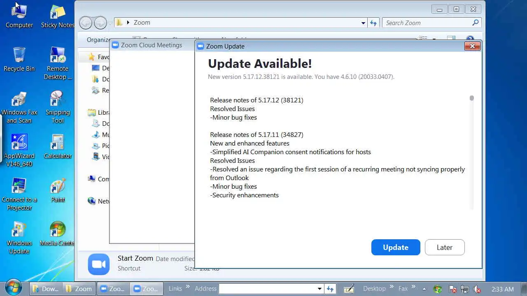Image resolution: width=527 pixels, height=296 pixels.
Task: Click the muted volume tray icon
Action: pos(478,289)
